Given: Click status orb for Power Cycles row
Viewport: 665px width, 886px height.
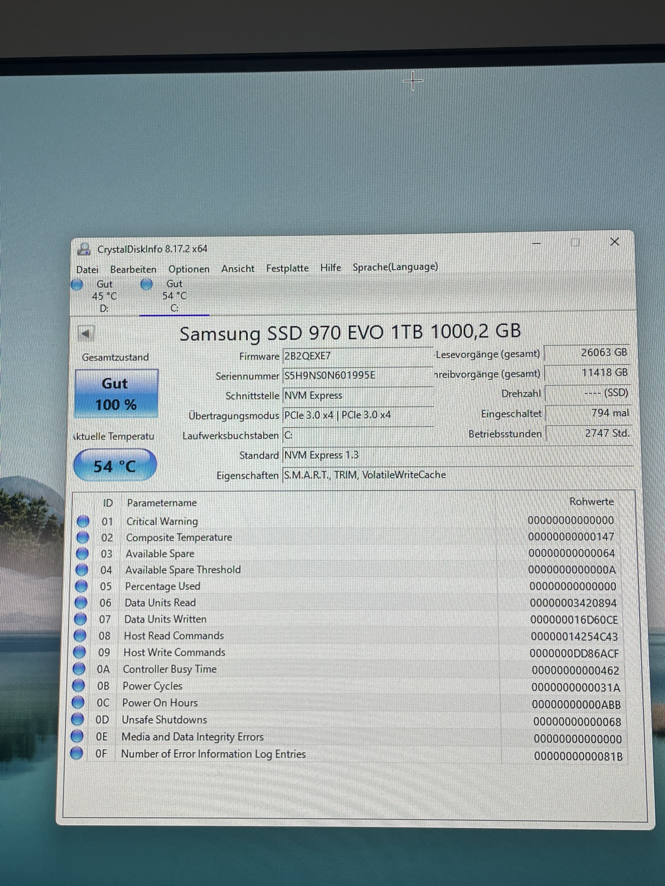Looking at the screenshot, I should pos(79,686).
